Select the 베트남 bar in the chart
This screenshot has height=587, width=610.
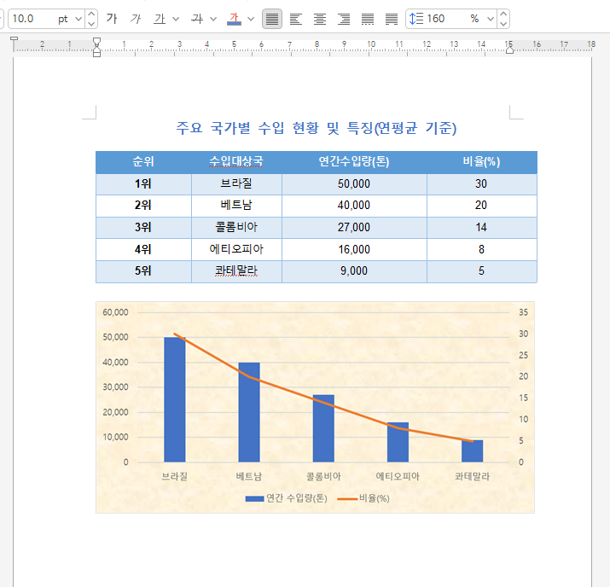pyautogui.click(x=249, y=412)
